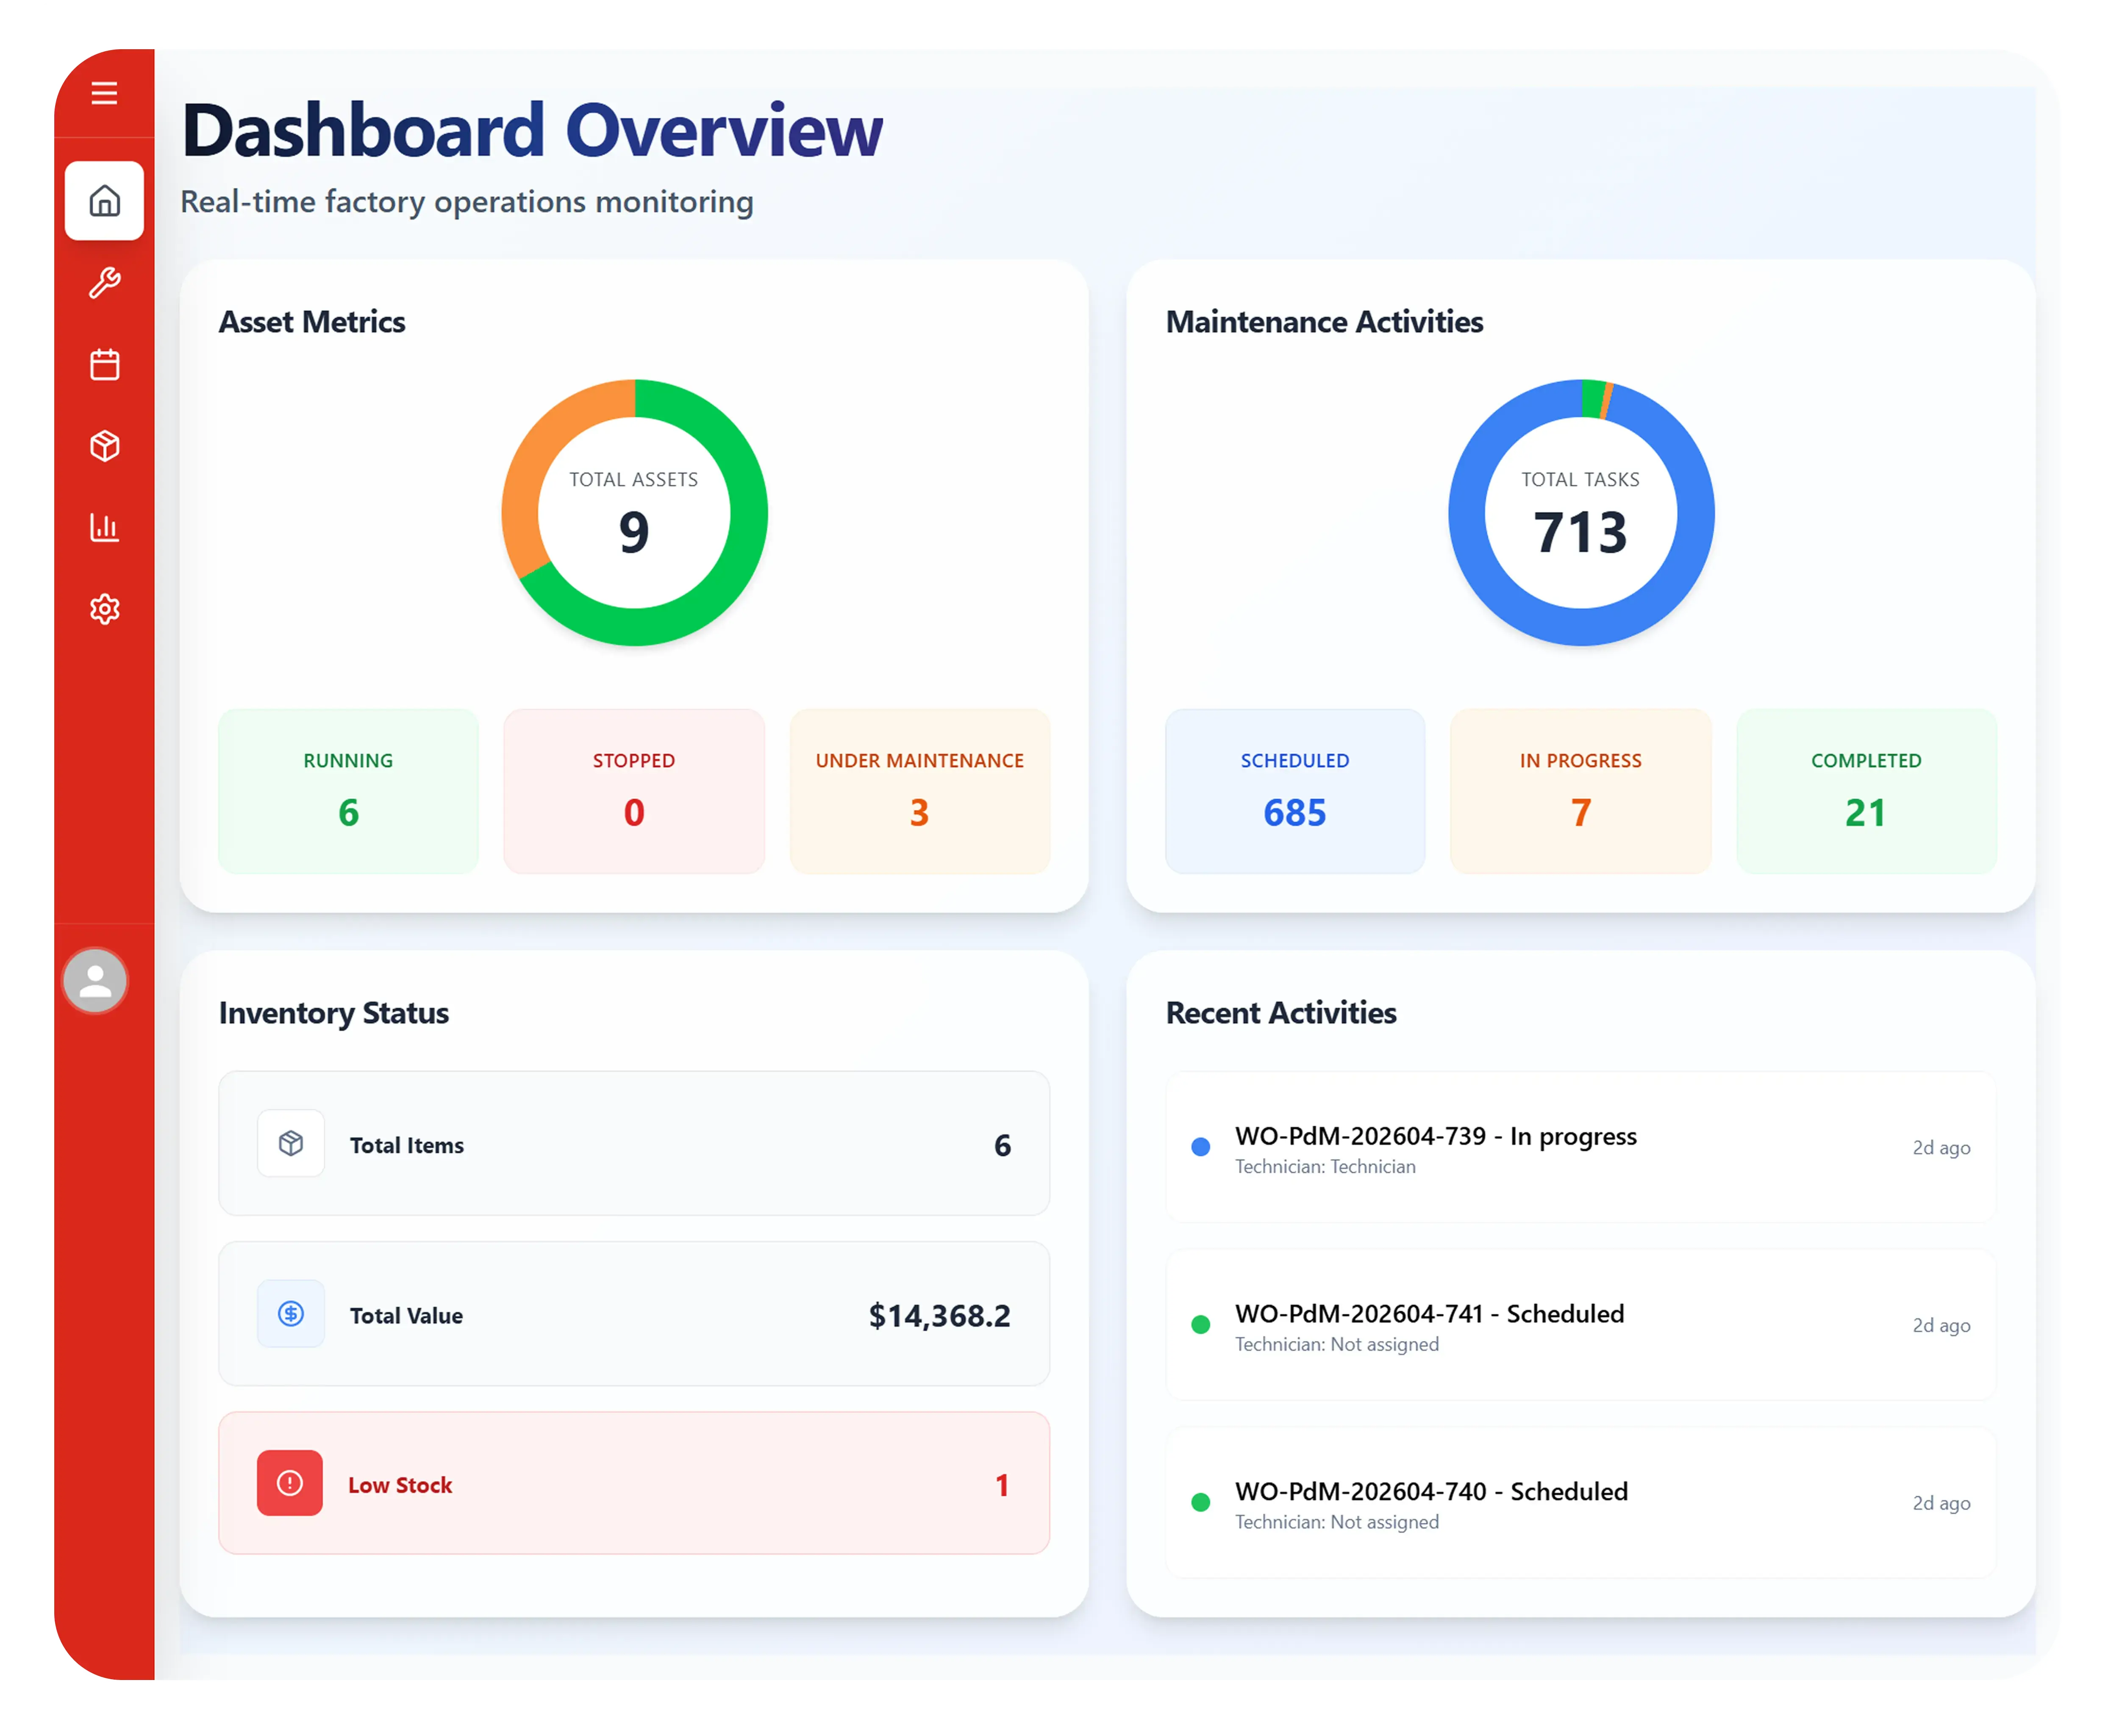Click 'Technician: Technician' under WO-PdM-202604-739
The image size is (2122, 1736).
point(1325,1167)
